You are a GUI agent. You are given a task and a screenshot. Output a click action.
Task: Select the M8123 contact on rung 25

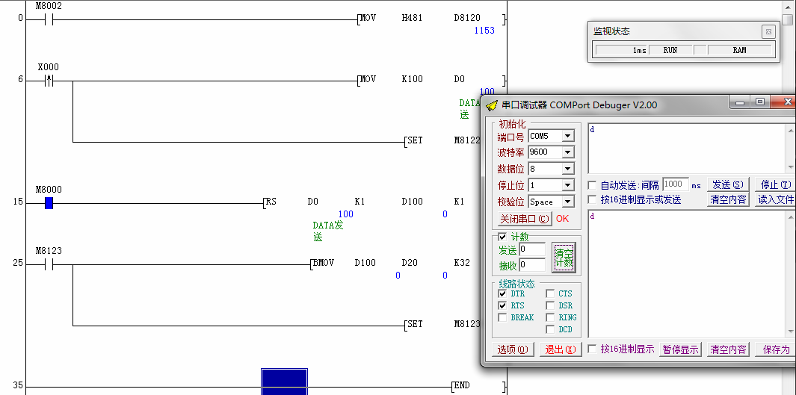point(49,264)
